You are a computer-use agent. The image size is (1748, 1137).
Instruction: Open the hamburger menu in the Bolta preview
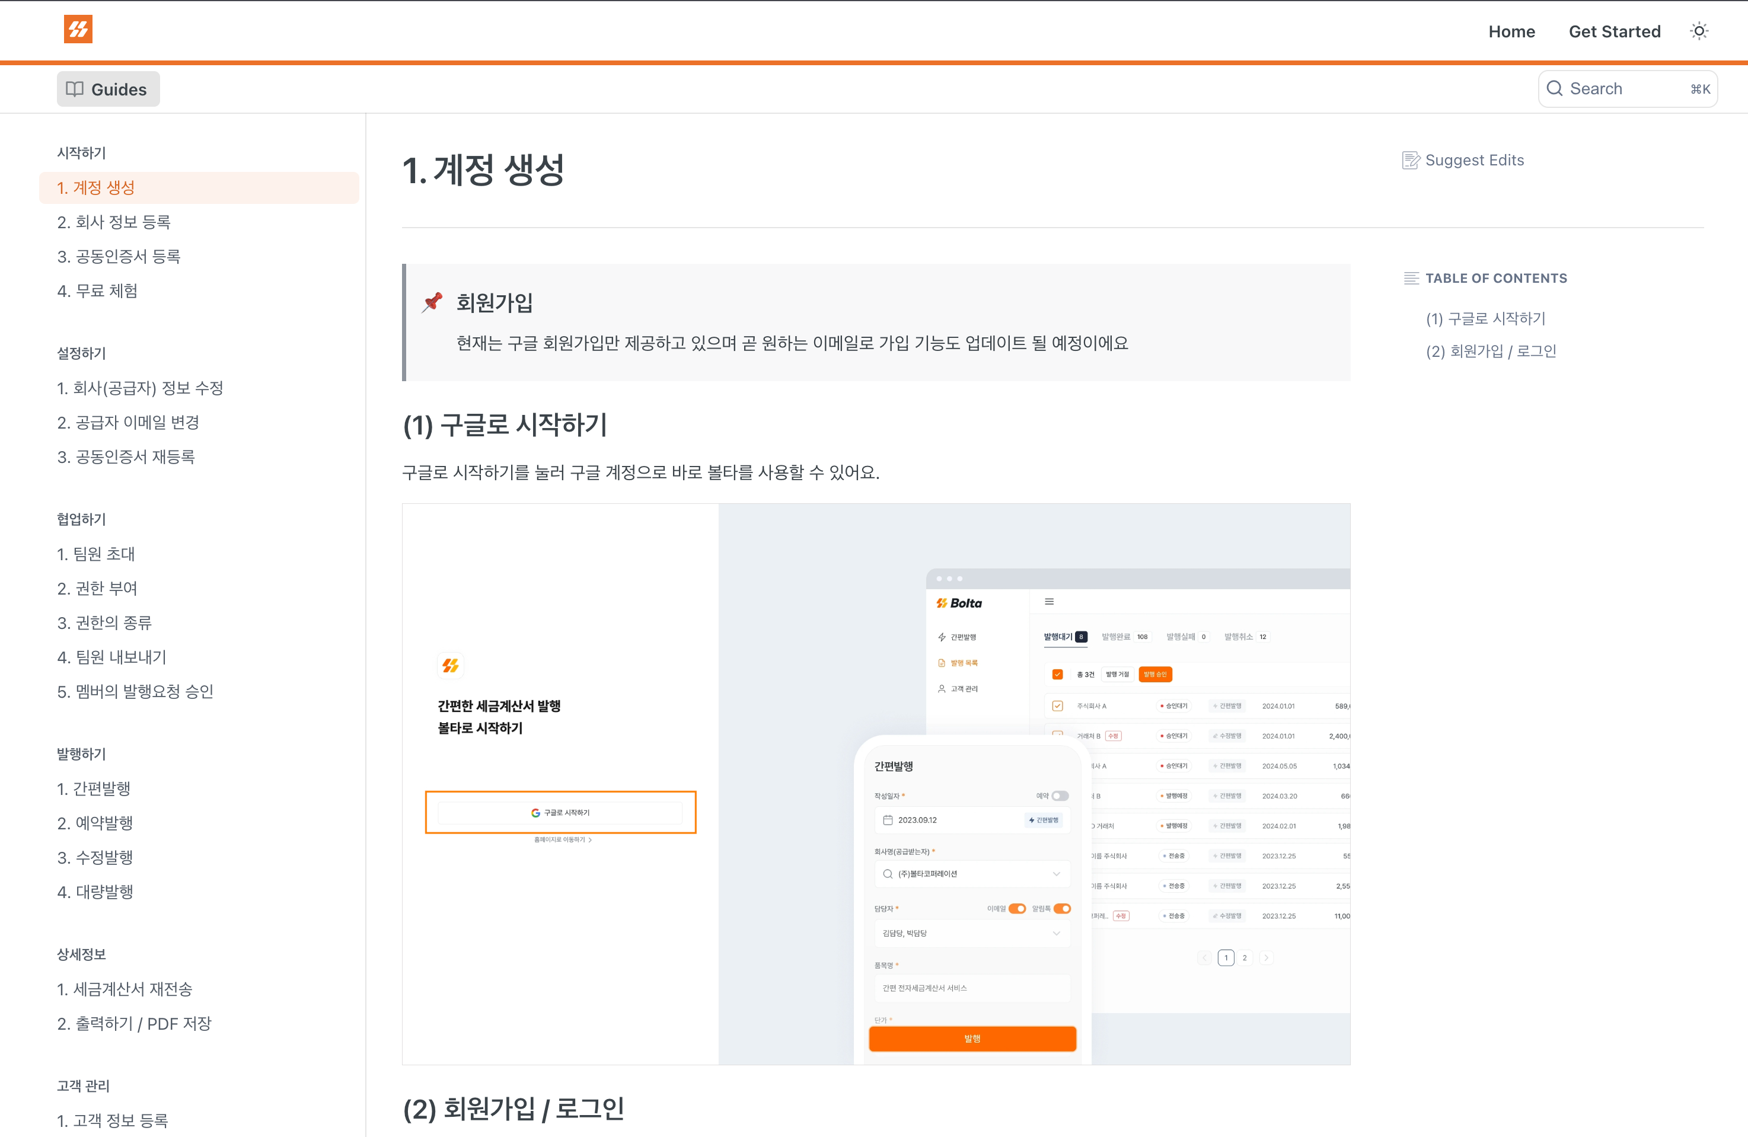pos(1050,601)
